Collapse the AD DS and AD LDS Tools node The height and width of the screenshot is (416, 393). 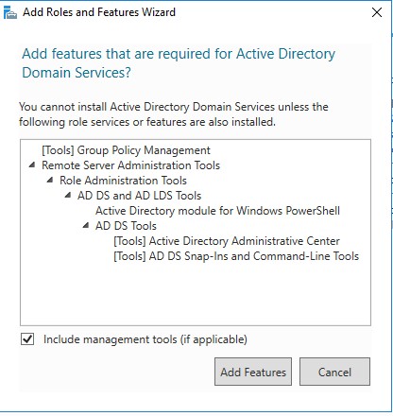point(68,195)
